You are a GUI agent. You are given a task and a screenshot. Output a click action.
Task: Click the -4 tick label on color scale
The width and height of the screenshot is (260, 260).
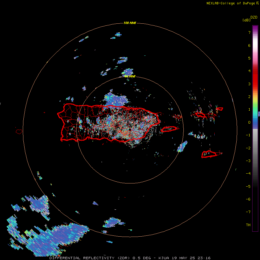[x=248, y=174]
